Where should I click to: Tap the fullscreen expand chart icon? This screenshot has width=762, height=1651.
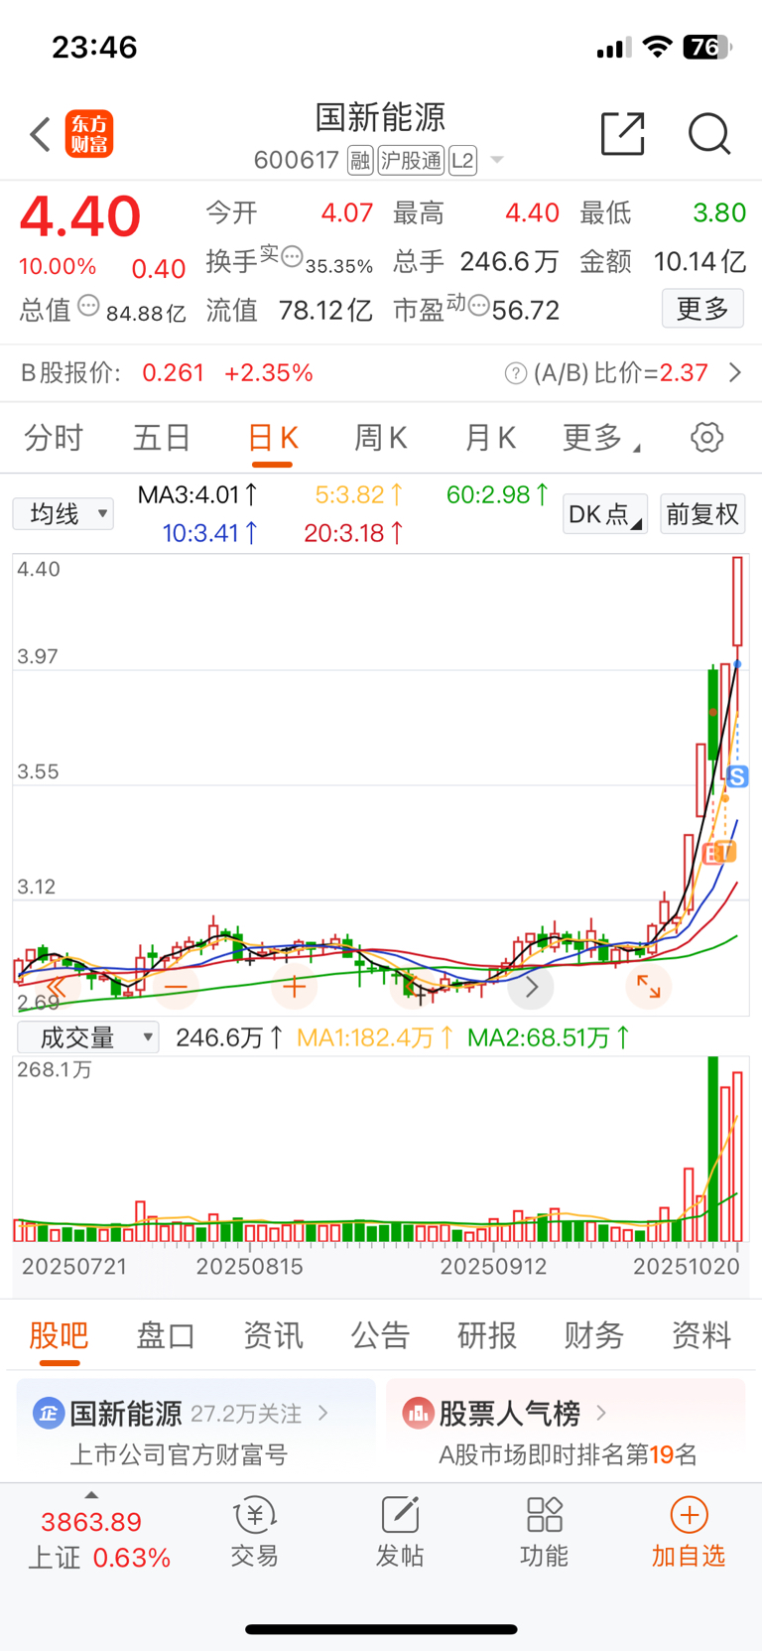[649, 987]
